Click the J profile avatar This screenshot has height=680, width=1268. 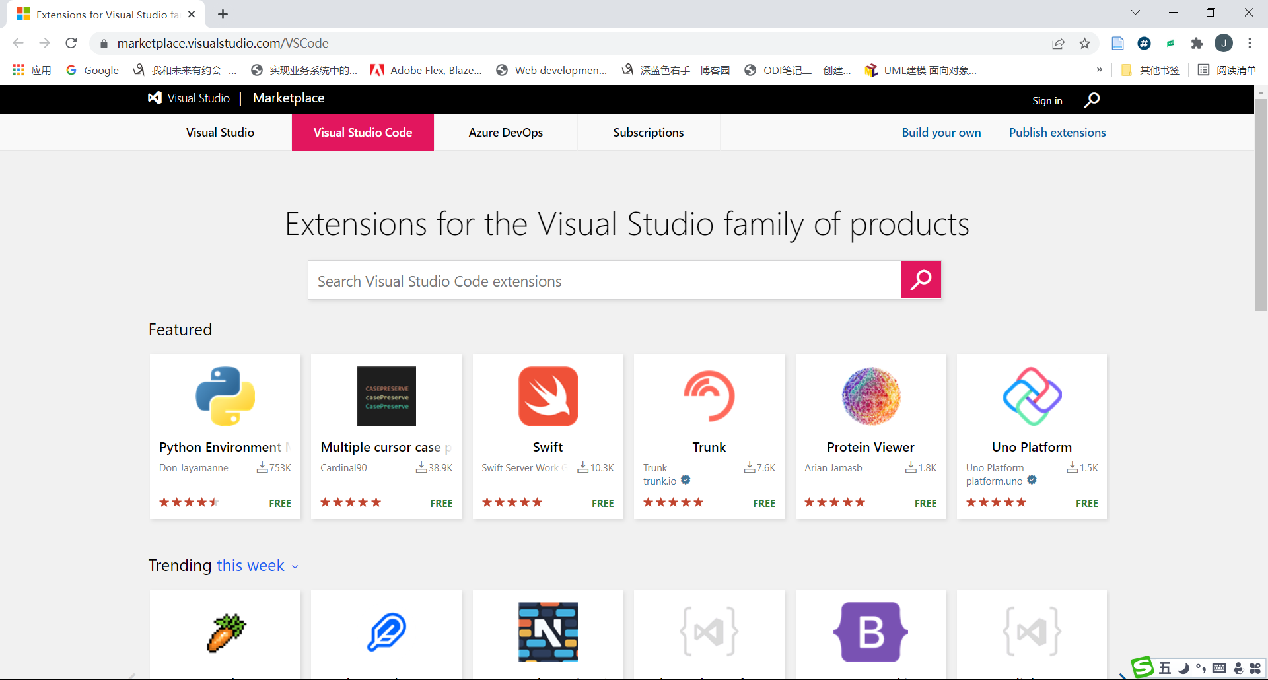[x=1224, y=43]
